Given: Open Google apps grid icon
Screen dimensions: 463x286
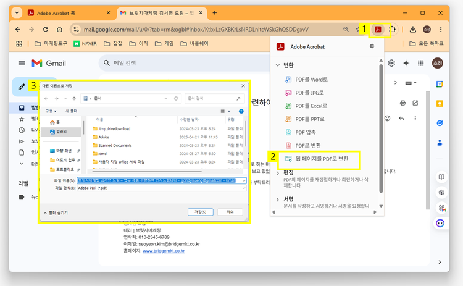Looking at the screenshot, I should [x=421, y=63].
